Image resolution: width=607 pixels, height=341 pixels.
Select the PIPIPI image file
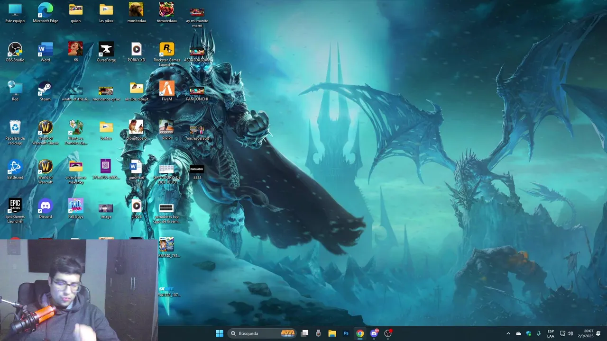pyautogui.click(x=167, y=130)
